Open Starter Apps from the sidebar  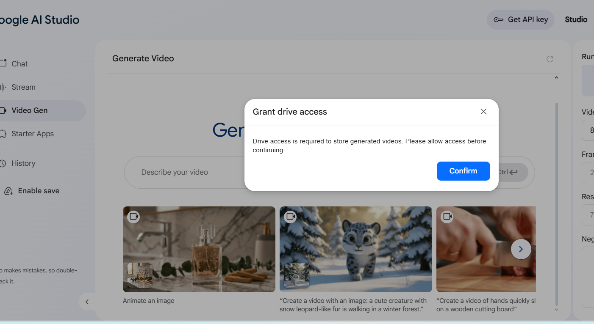32,134
